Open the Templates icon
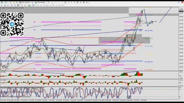Viewport: 184px width, 103px height. [x=33, y=5]
